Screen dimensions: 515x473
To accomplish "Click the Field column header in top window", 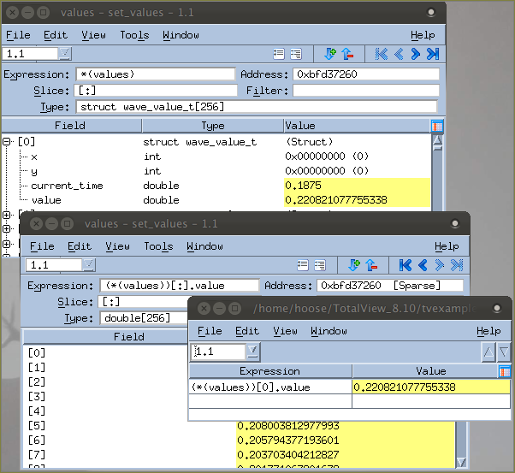I will click(x=70, y=126).
